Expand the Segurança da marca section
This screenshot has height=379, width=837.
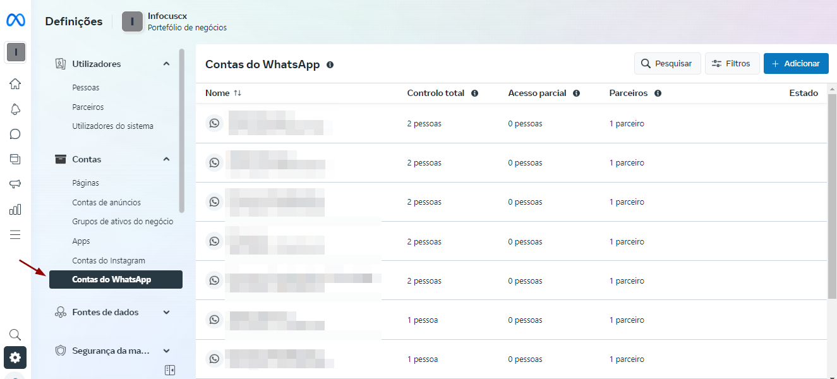point(166,351)
